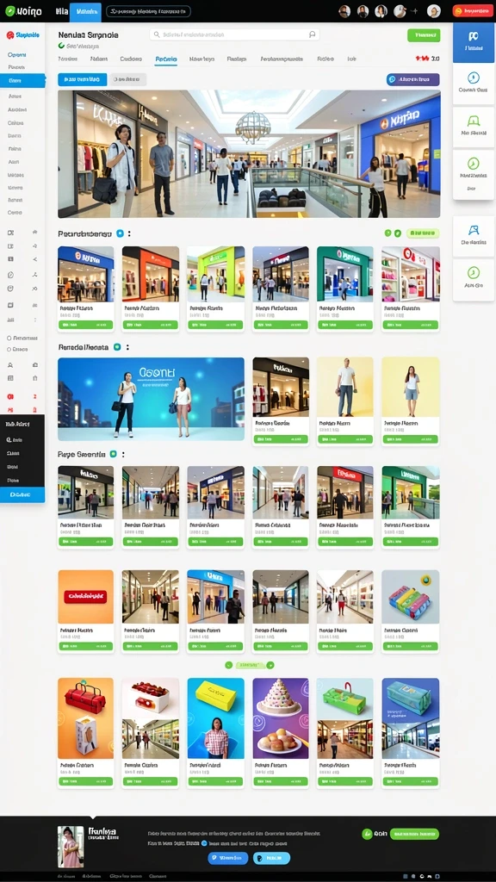Open the profile photo thumbnail in the footer
The width and height of the screenshot is (496, 882).
pos(71,847)
